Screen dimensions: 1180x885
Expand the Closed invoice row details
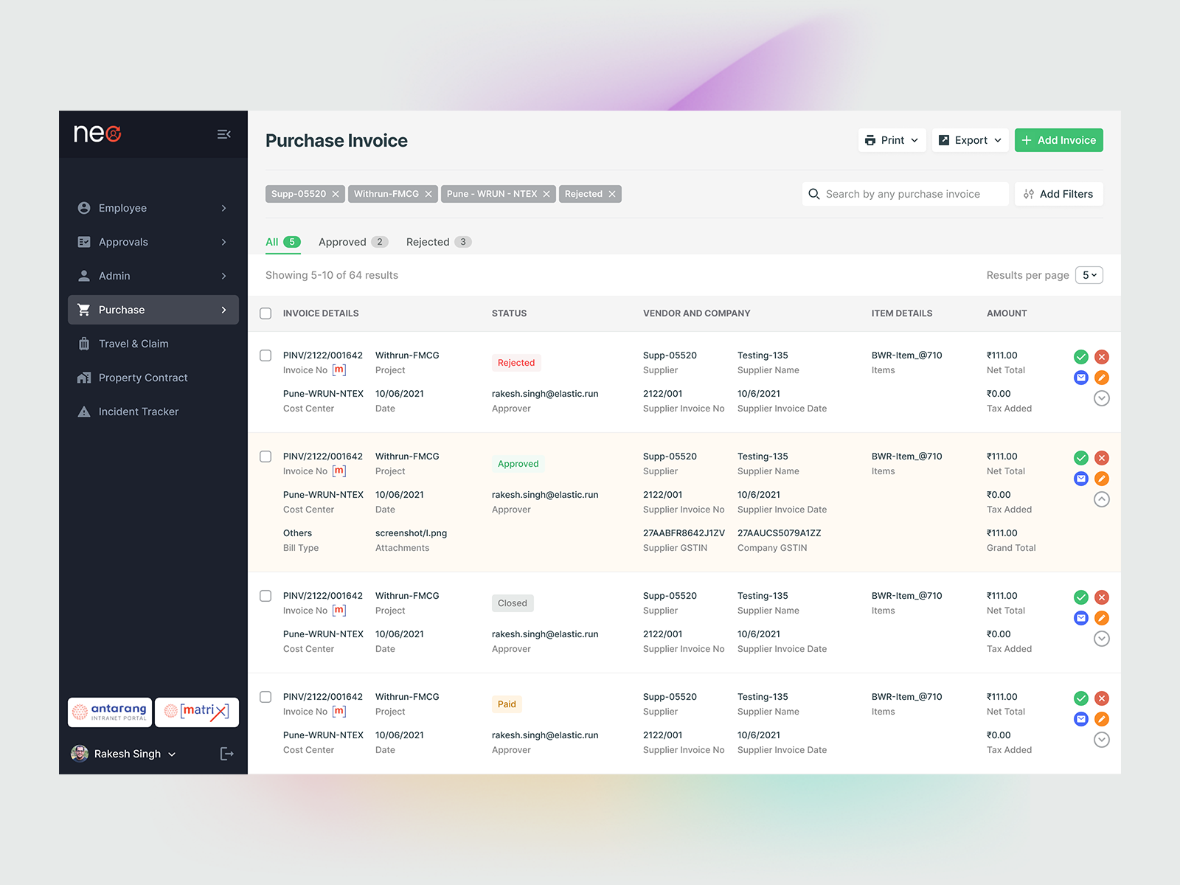[1102, 639]
